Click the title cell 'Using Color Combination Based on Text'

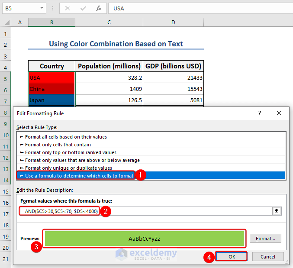(x=116, y=44)
